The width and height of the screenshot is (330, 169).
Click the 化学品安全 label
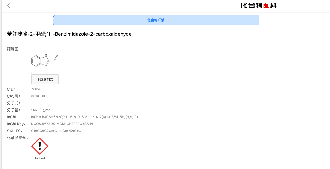click(x=17, y=138)
